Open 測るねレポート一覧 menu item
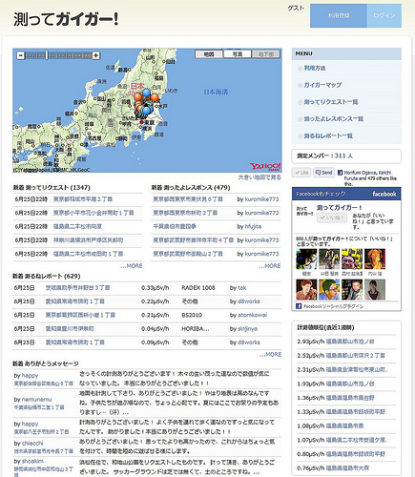Viewport: 415px width, 477px height. pos(328,135)
